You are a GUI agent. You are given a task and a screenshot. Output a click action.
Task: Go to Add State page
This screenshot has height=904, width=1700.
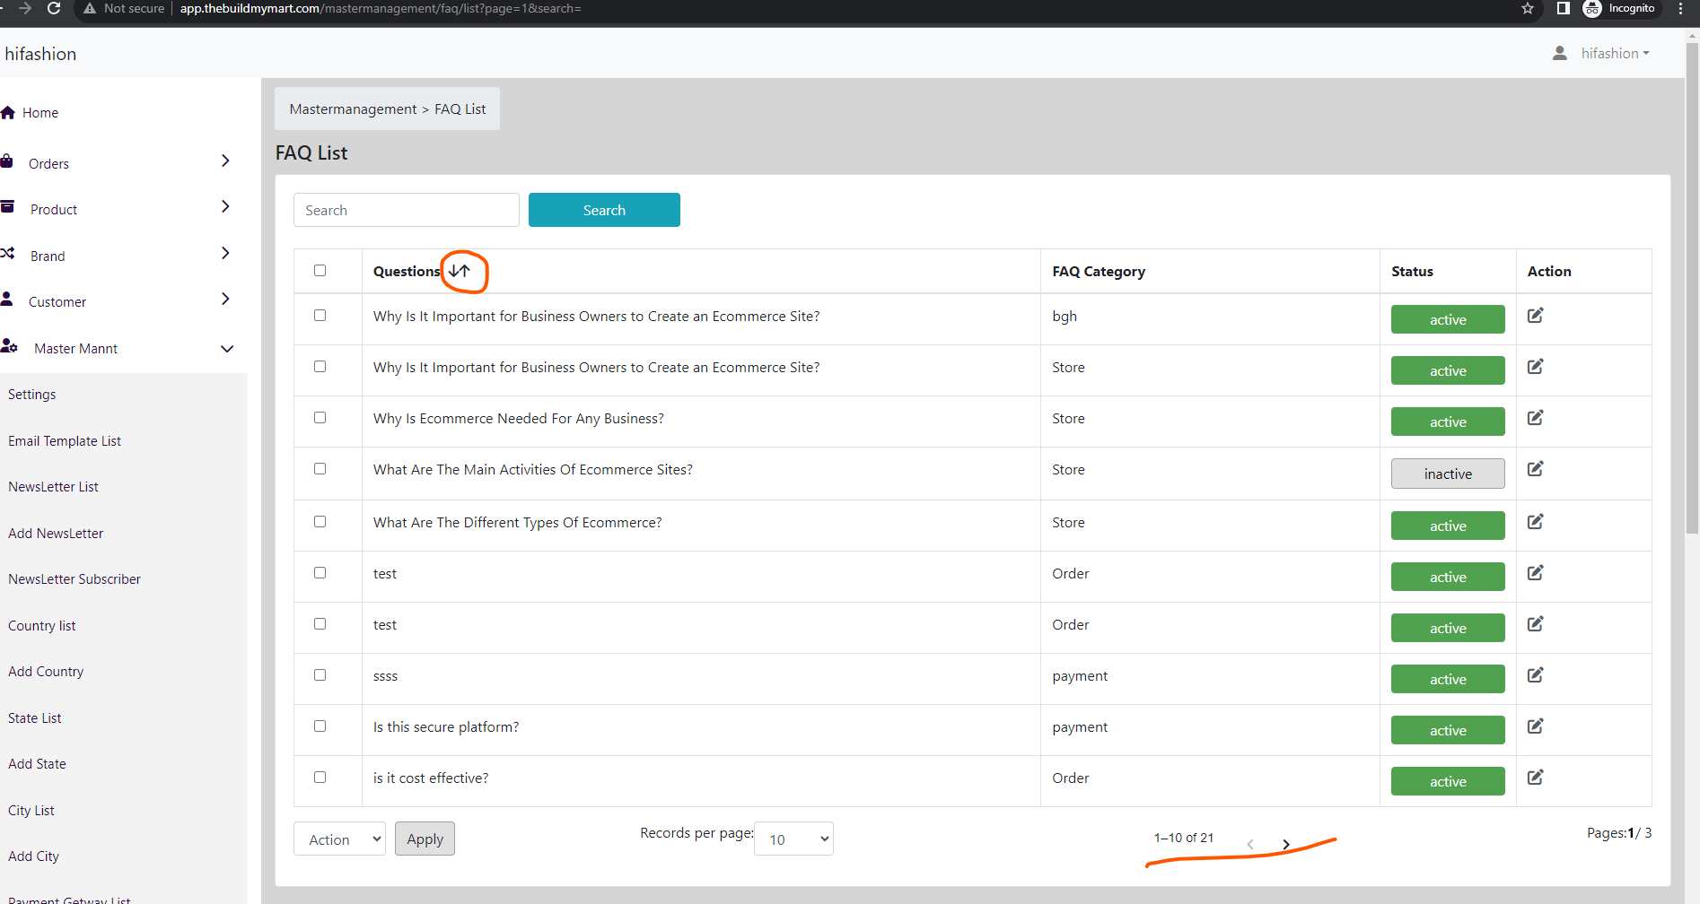click(37, 764)
